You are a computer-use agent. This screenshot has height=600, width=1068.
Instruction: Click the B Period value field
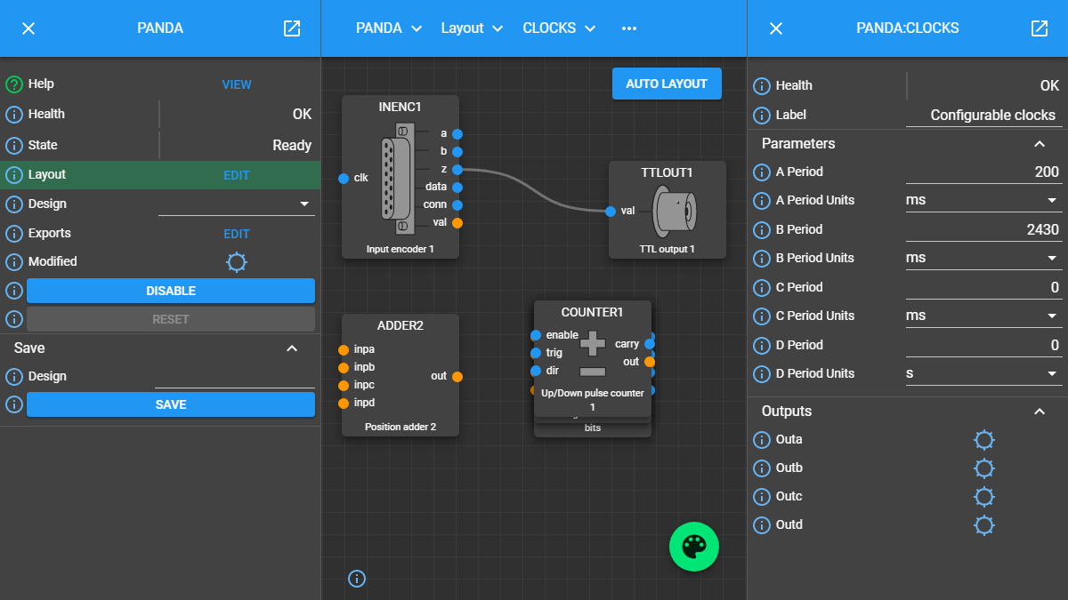coord(984,229)
